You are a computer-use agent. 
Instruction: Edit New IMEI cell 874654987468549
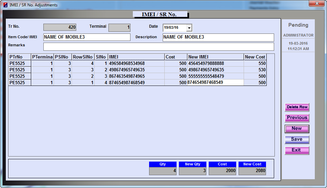click(x=215, y=82)
